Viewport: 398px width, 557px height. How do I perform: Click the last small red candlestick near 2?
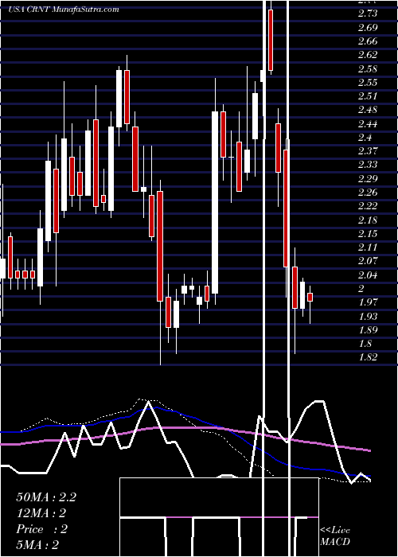pyautogui.click(x=310, y=298)
